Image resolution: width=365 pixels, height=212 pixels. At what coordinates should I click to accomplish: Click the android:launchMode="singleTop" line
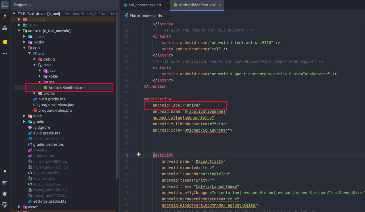(x=196, y=174)
